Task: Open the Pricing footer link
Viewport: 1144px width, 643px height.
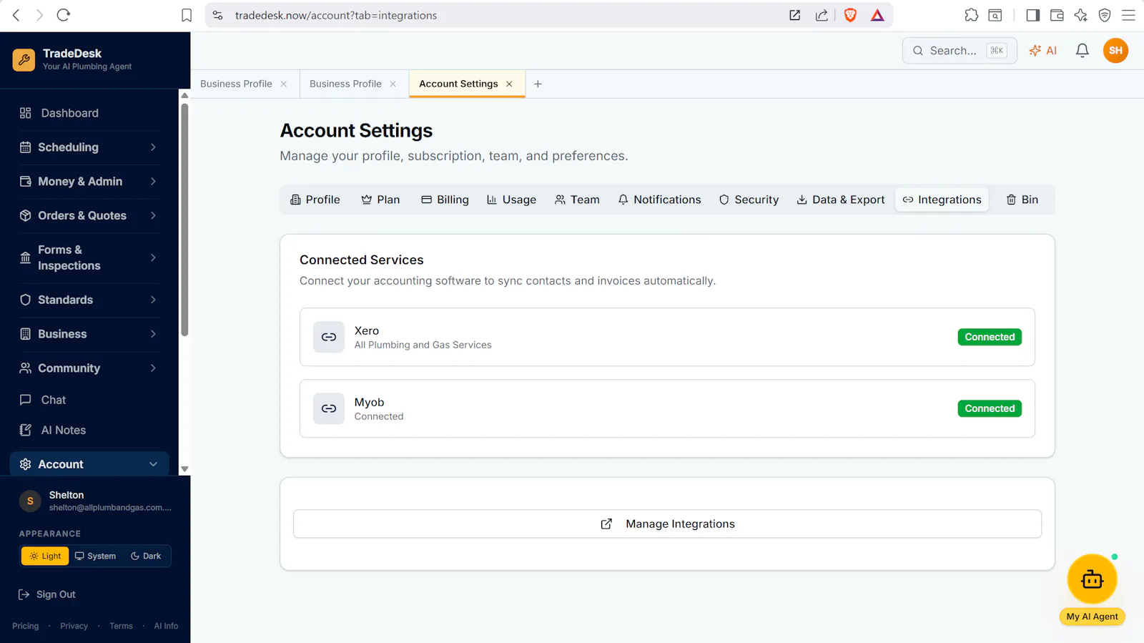Action: 26,626
